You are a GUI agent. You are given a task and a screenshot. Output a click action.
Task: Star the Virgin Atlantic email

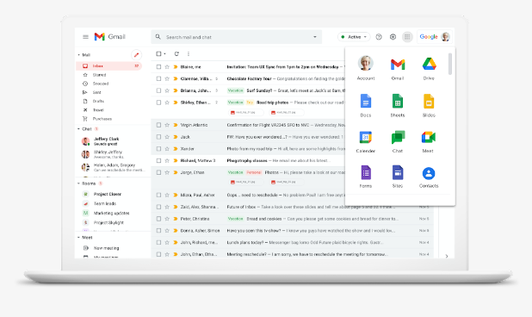(167, 125)
